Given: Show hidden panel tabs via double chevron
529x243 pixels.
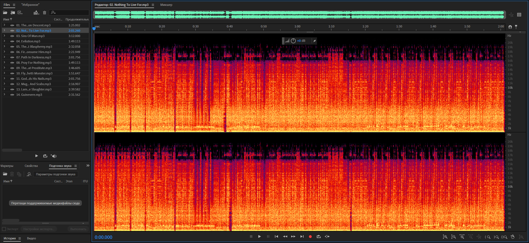Looking at the screenshot, I should [x=88, y=165].
